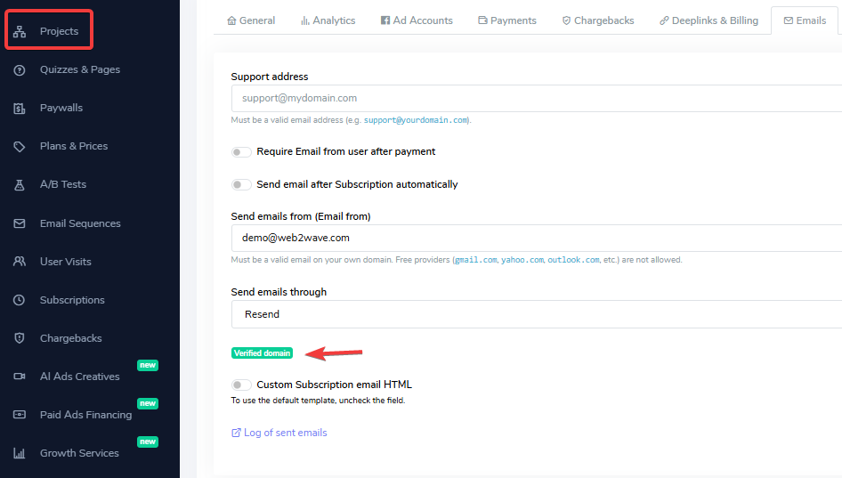
Task: Click the Send emails from field
Action: pos(537,238)
